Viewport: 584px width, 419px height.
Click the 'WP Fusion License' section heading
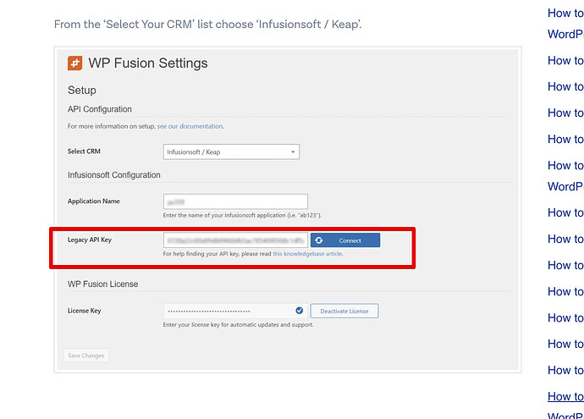click(x=102, y=284)
